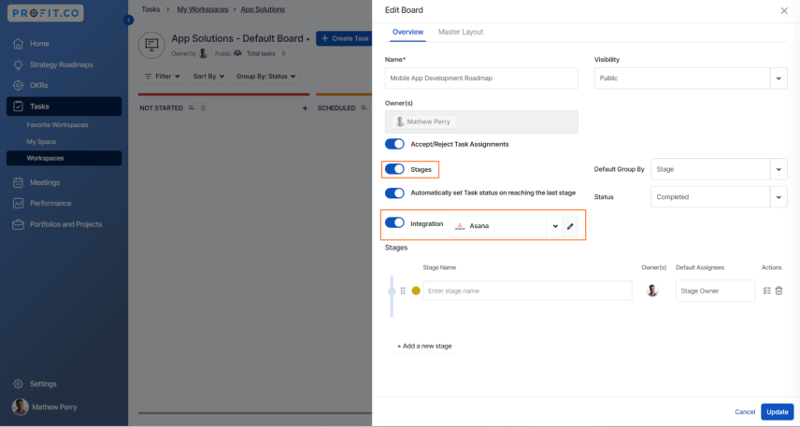Open the stage checklist icon under Actions
Image resolution: width=800 pixels, height=427 pixels.
tap(767, 291)
